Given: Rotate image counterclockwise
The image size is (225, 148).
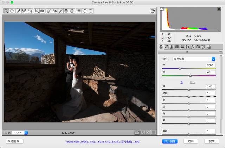Looking at the screenshot, I should click(x=85, y=11).
